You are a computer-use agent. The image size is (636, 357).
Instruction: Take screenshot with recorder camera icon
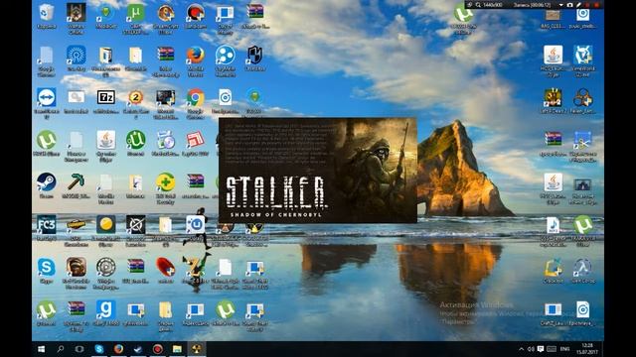(x=569, y=5)
